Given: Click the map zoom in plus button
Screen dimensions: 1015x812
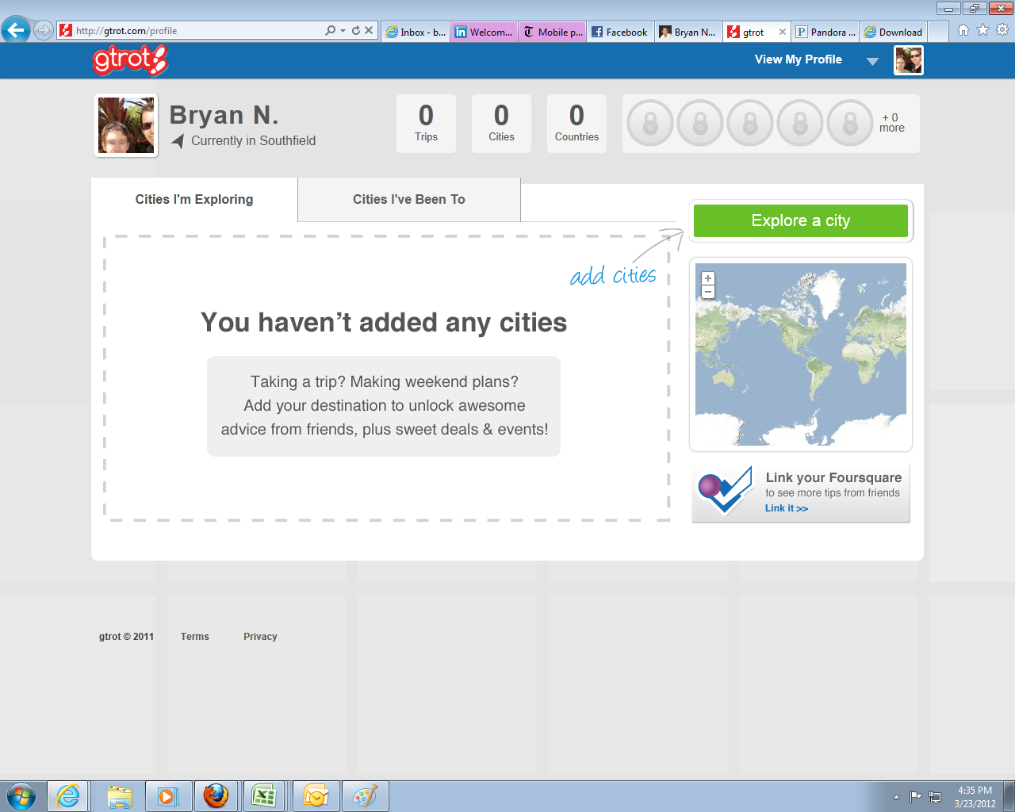Looking at the screenshot, I should [x=708, y=278].
